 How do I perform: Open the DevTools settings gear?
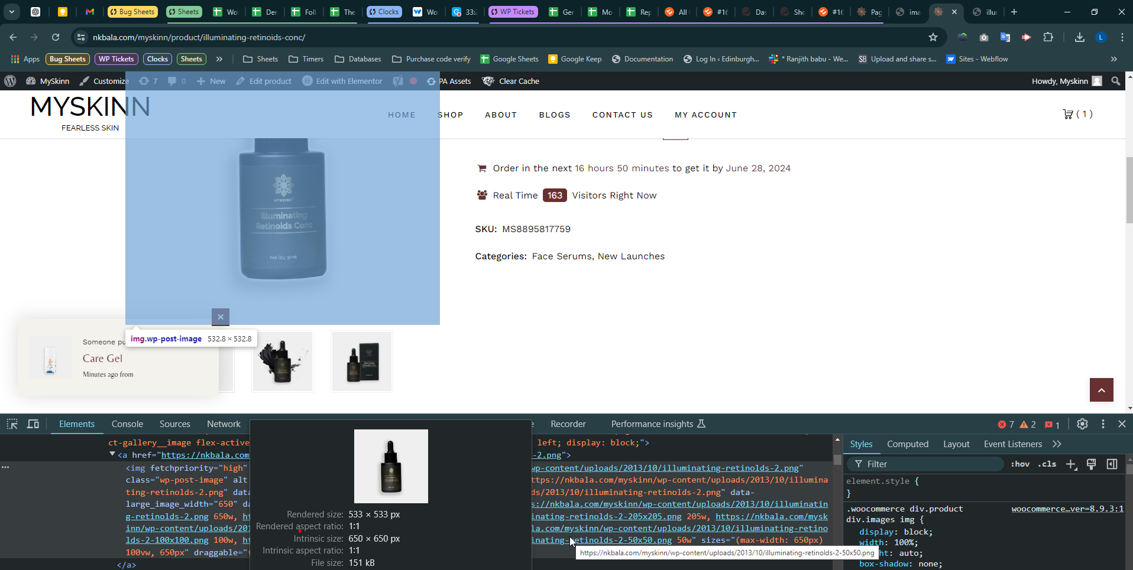1082,424
